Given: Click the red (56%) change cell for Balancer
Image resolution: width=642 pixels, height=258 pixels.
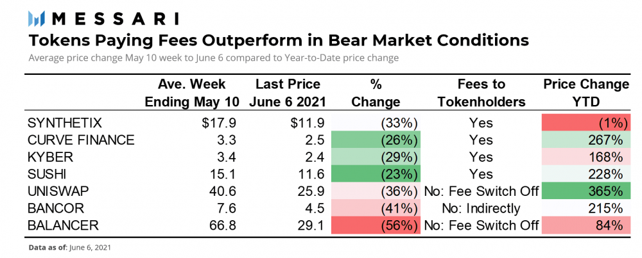Looking at the screenshot, I should tap(374, 225).
